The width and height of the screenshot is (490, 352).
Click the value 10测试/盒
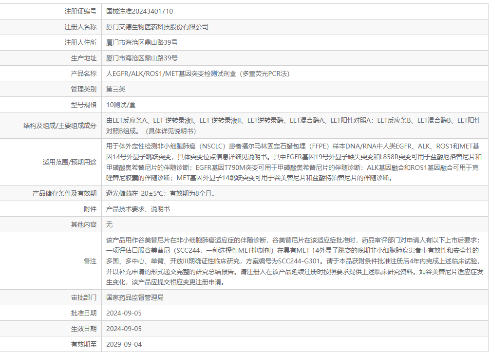121,105
